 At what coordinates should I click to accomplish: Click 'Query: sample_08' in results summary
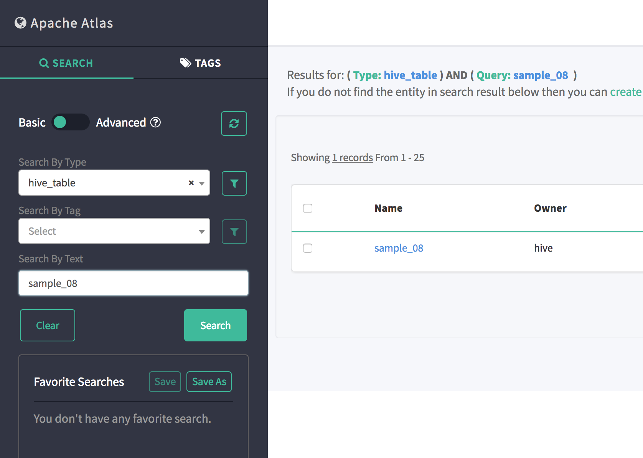[x=522, y=75]
